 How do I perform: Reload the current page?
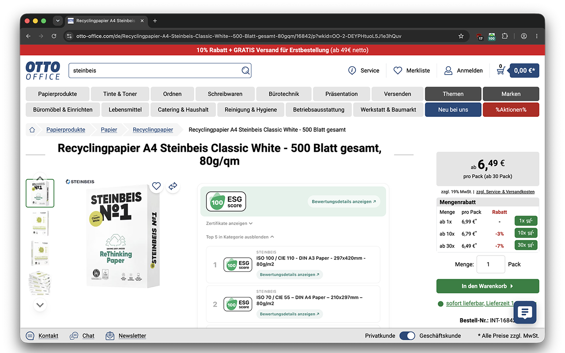(54, 36)
